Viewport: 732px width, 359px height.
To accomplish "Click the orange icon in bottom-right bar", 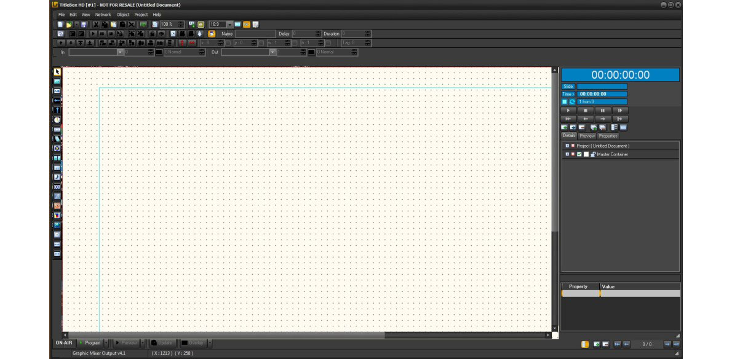I will click(585, 344).
